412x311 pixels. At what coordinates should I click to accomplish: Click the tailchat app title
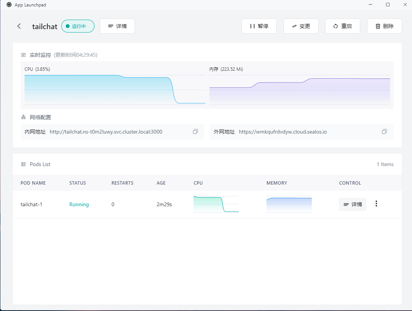(45, 26)
